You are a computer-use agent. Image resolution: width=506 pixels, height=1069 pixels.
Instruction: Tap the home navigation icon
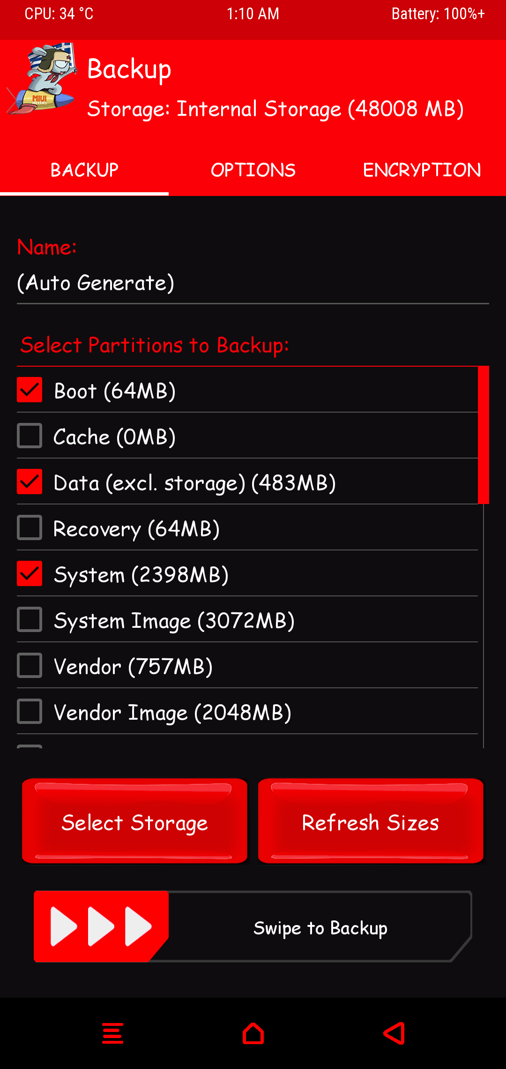click(253, 1033)
